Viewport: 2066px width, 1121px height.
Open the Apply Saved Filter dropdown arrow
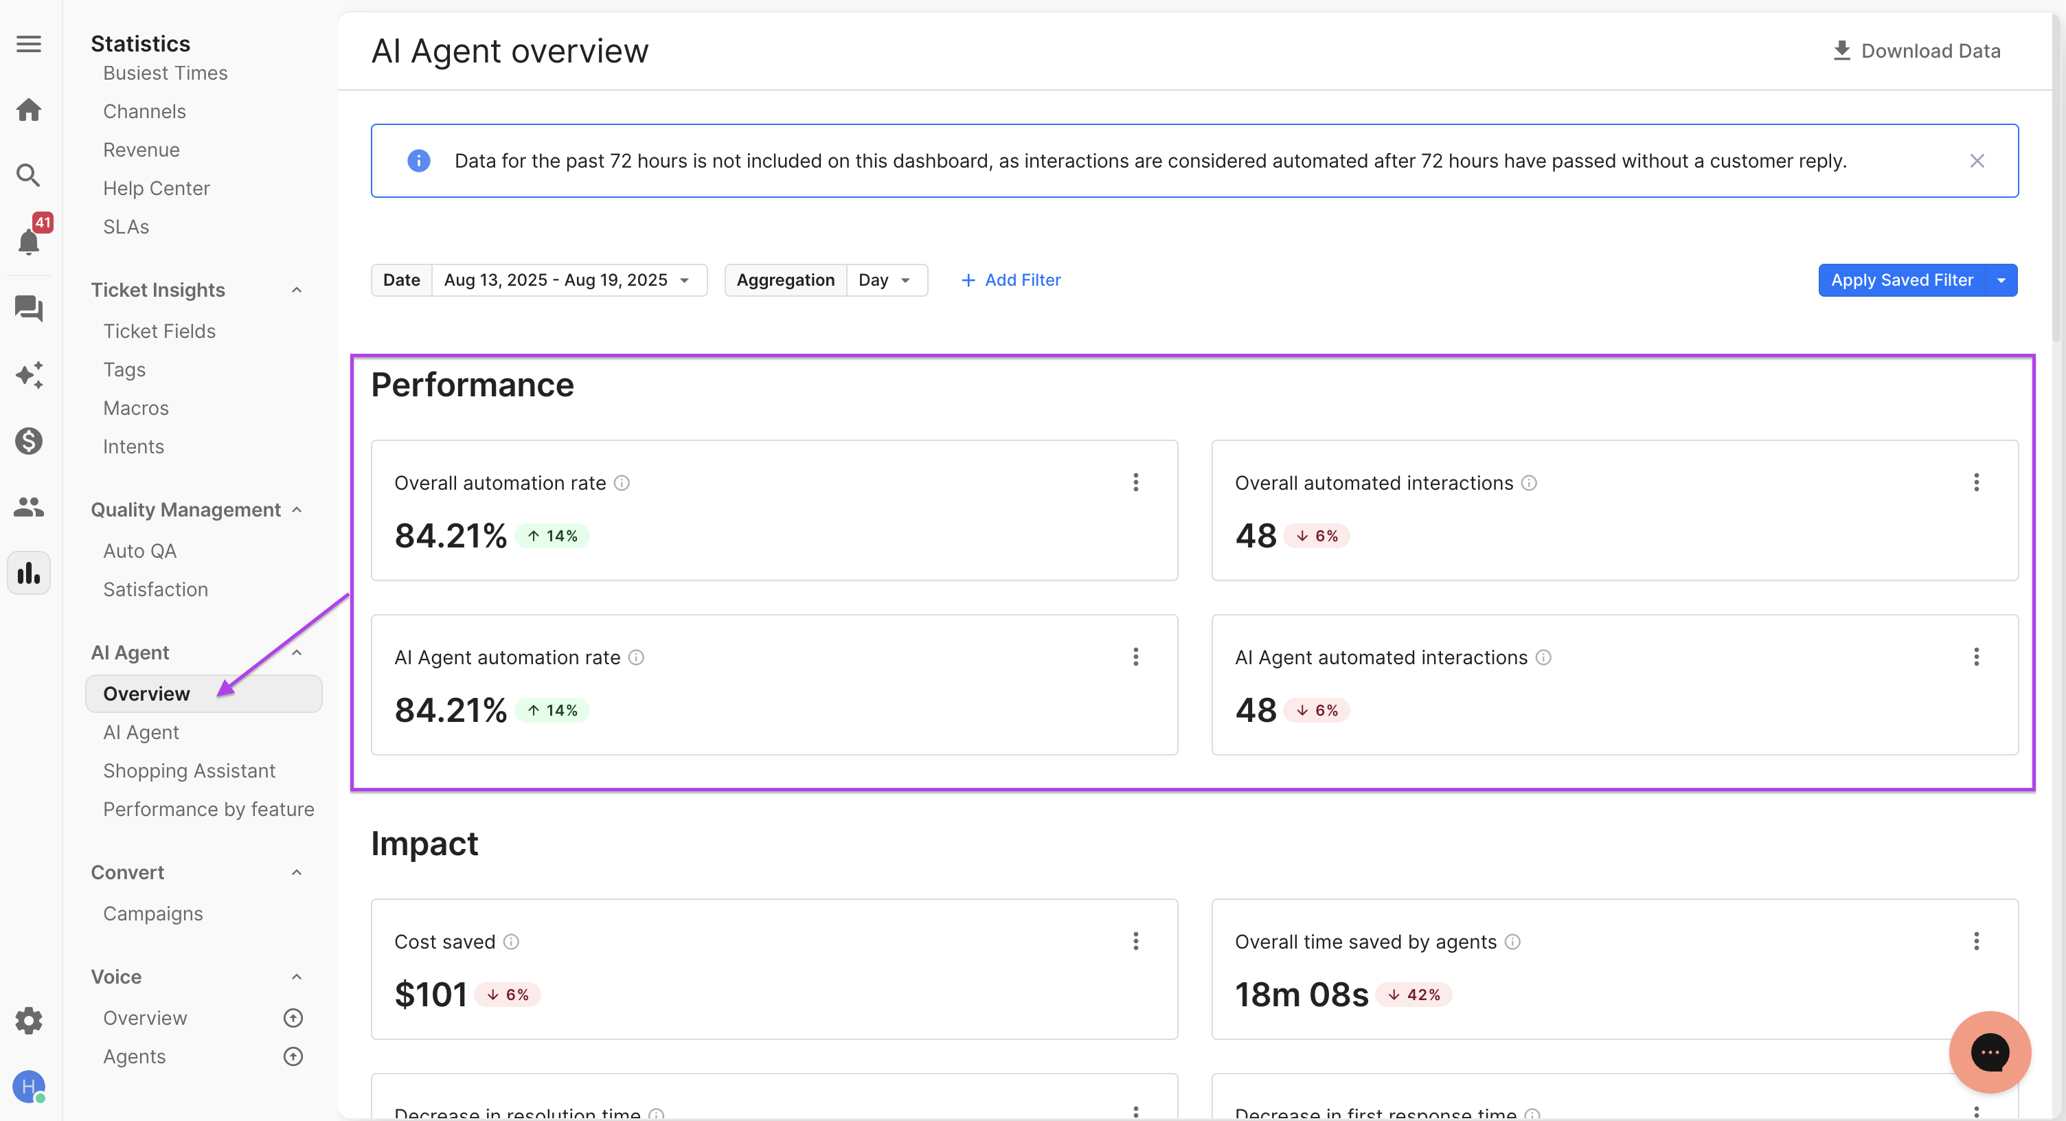click(2001, 280)
